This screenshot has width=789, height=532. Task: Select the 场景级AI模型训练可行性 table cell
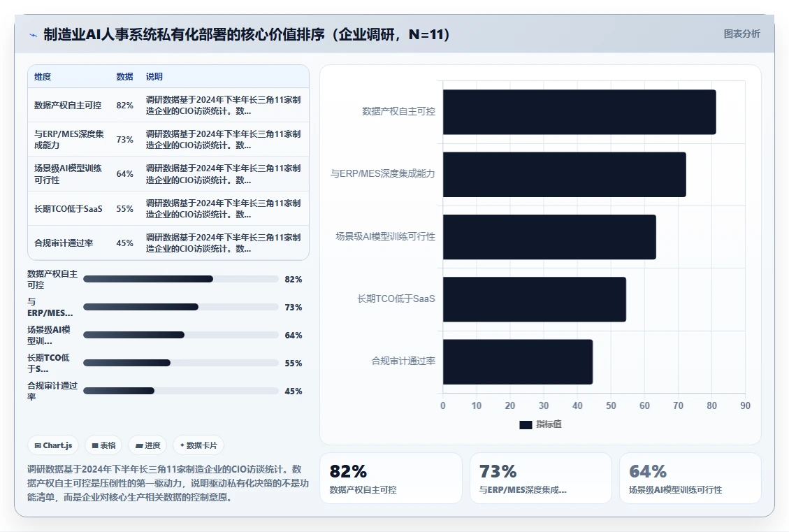68,174
